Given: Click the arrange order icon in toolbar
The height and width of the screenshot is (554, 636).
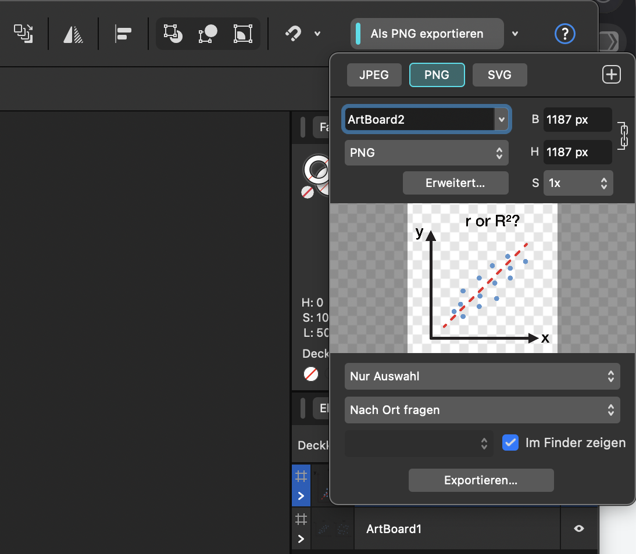Looking at the screenshot, I should pos(23,33).
